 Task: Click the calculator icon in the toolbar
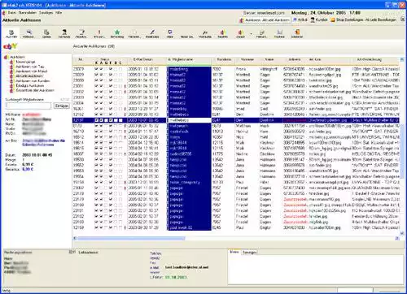click(46, 32)
